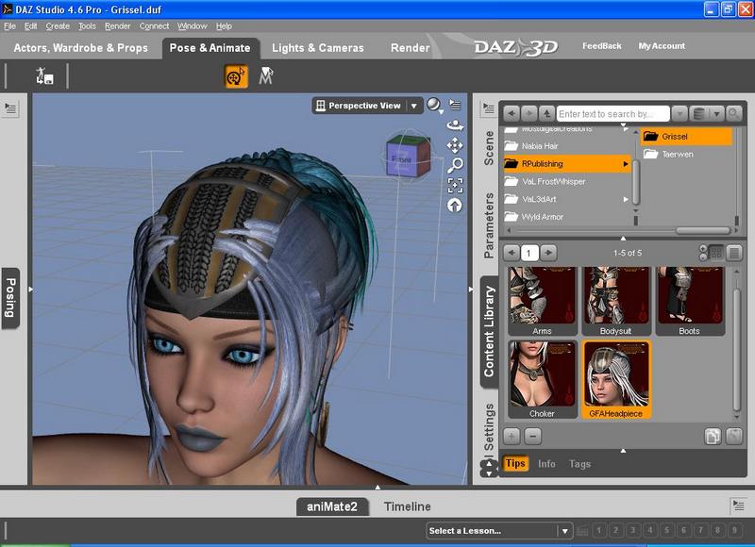Open the Render menu

coord(117,26)
